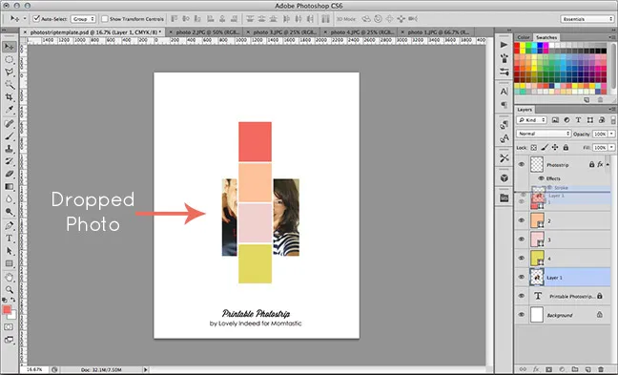Hide the Effects on Photostrip layer
The image size is (618, 375).
[x=541, y=178]
